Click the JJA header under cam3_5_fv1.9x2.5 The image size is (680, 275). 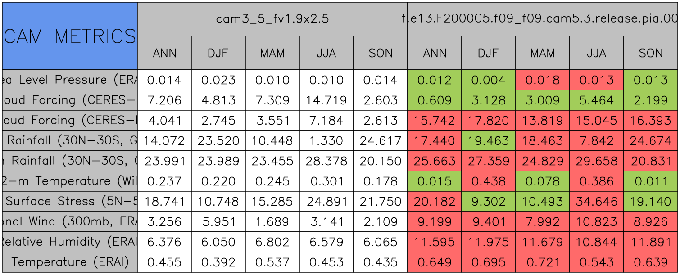[326, 53]
